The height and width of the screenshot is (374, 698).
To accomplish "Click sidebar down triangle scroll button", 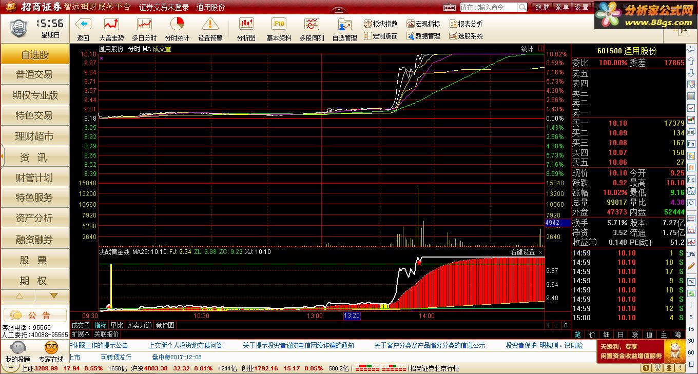I will [x=53, y=296].
